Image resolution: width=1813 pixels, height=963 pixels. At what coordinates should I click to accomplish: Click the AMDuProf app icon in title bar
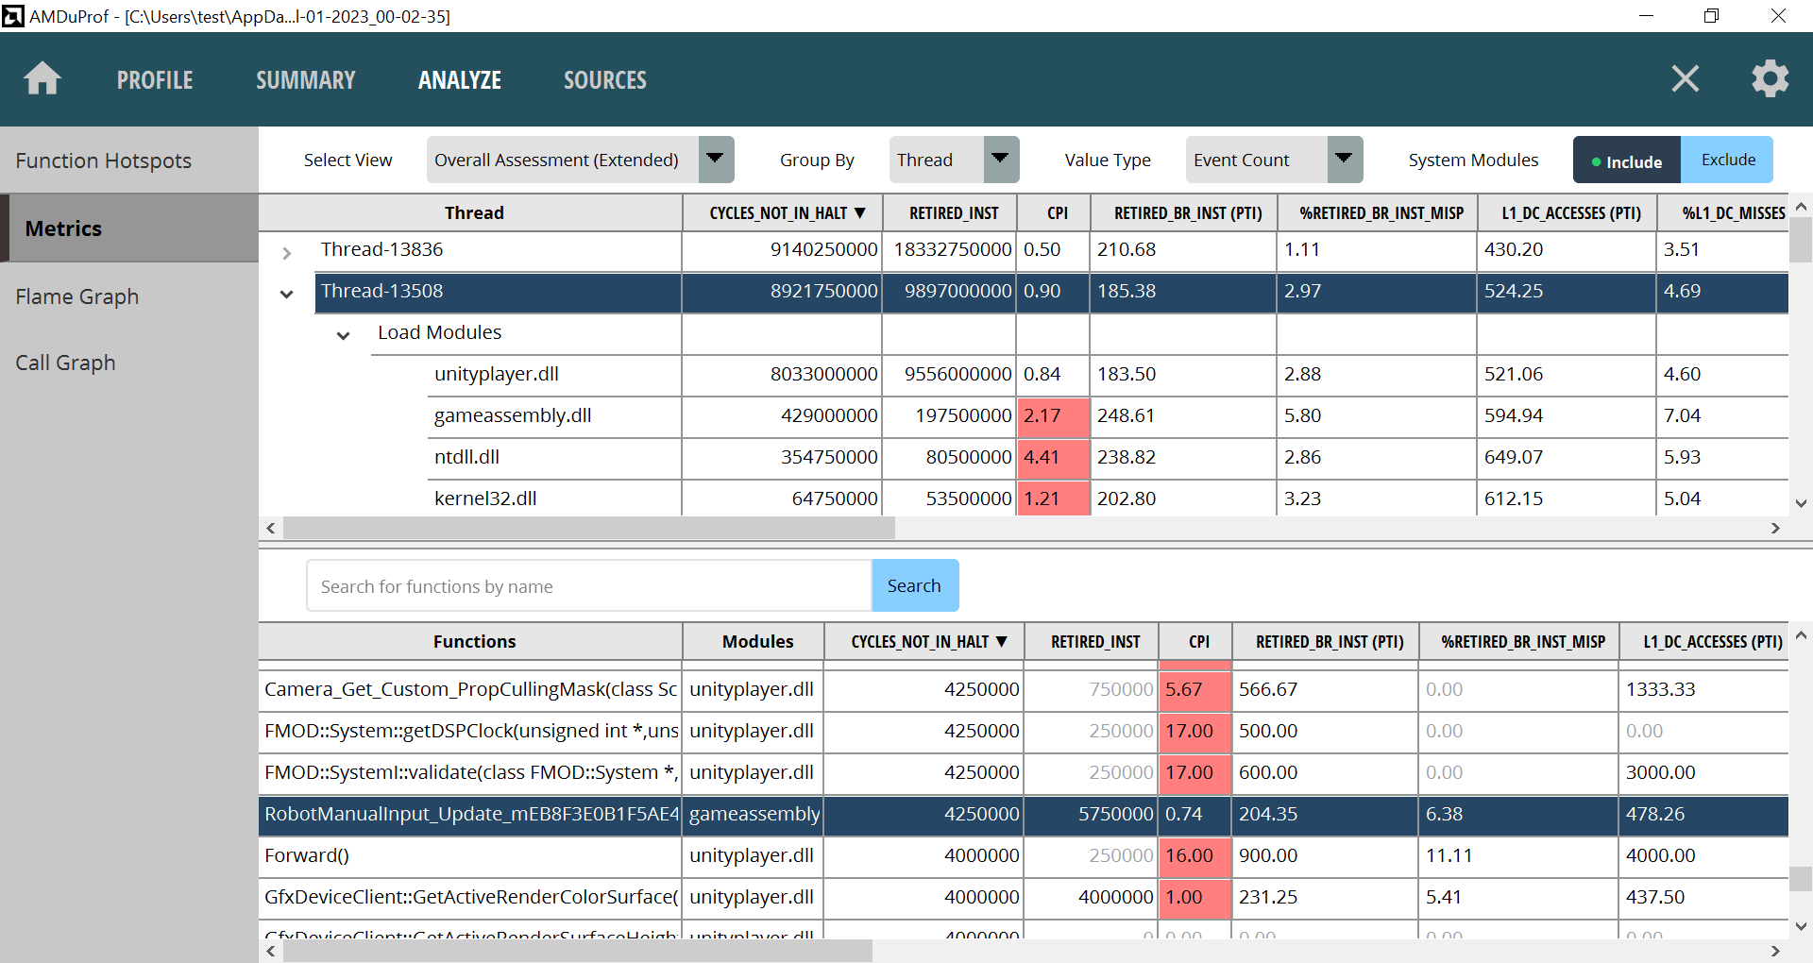pyautogui.click(x=12, y=16)
